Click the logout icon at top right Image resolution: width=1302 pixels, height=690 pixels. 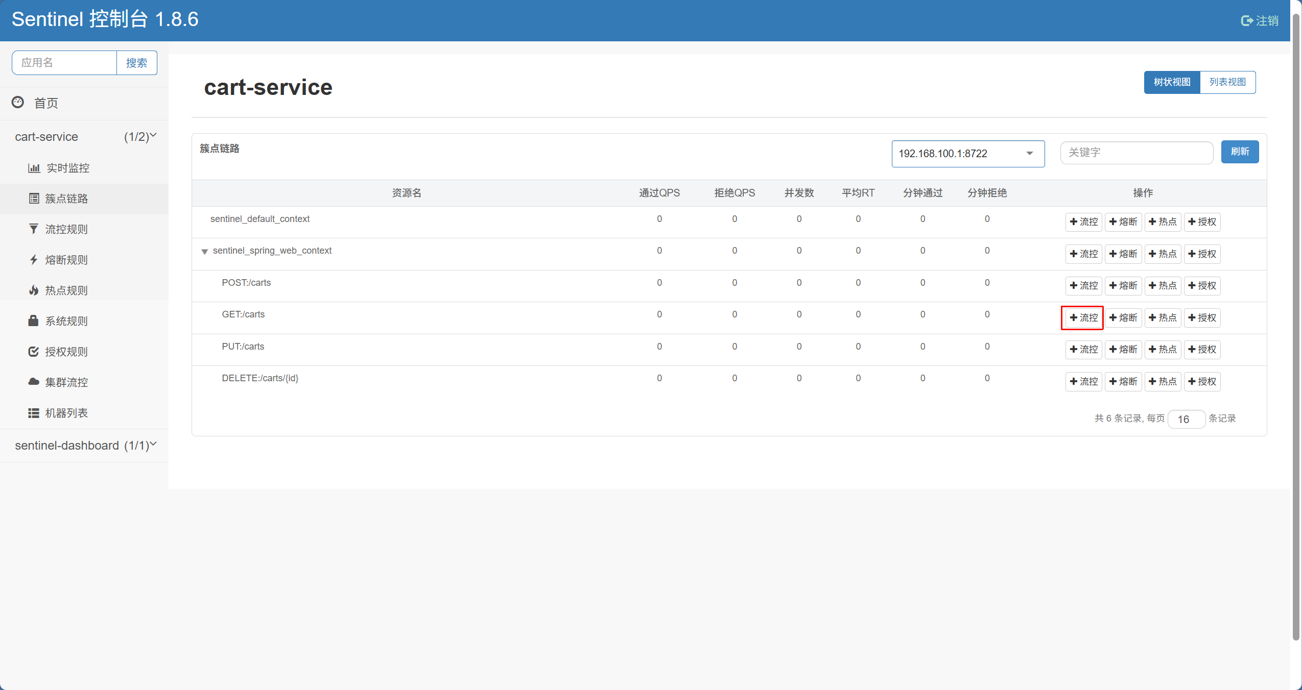(1247, 21)
